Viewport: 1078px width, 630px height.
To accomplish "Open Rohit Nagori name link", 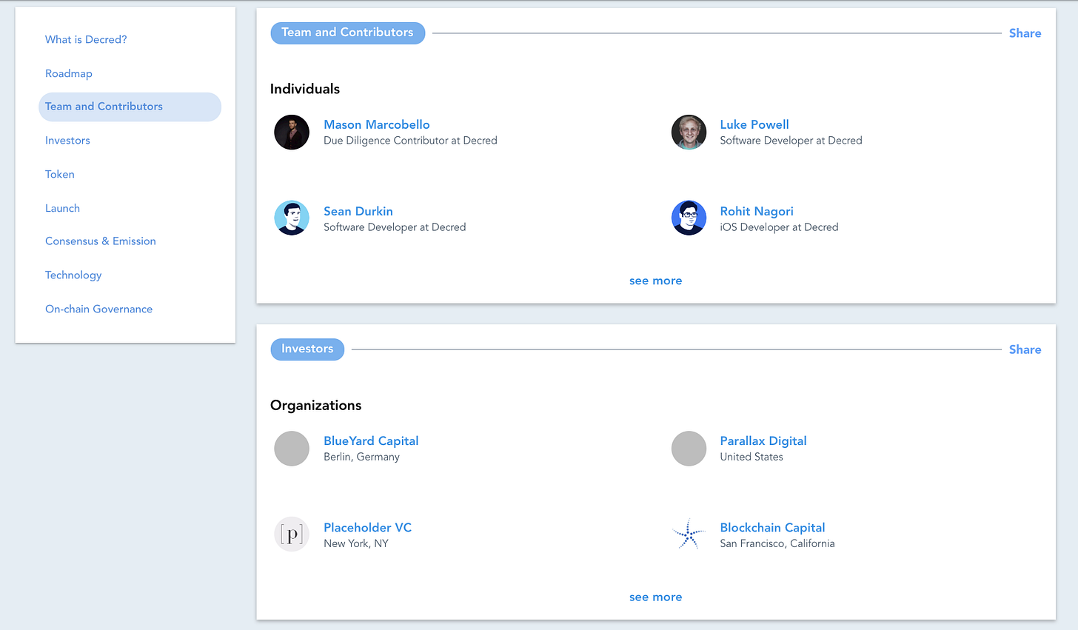I will pos(757,211).
